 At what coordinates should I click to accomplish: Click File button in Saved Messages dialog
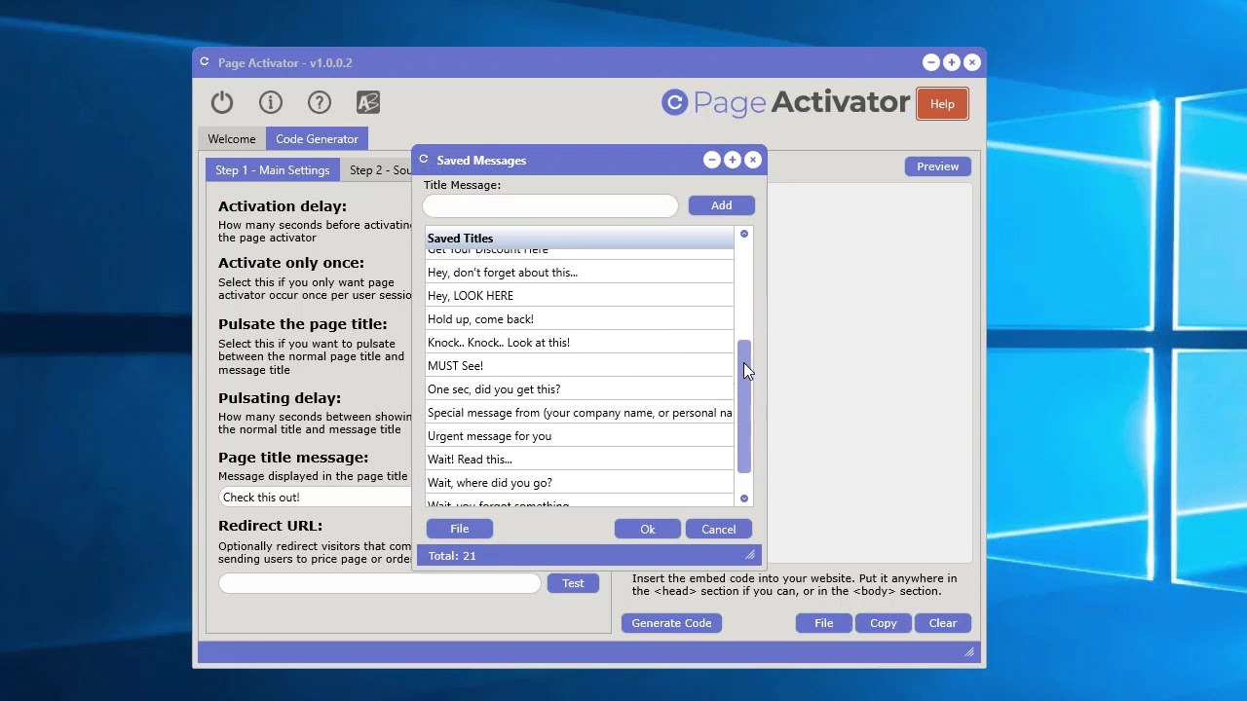tap(459, 529)
